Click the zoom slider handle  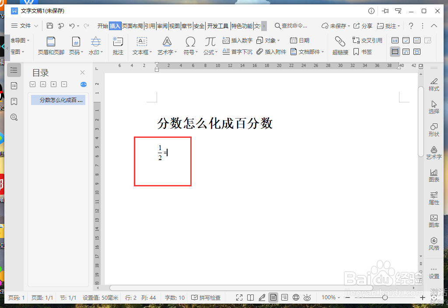pos(385,297)
